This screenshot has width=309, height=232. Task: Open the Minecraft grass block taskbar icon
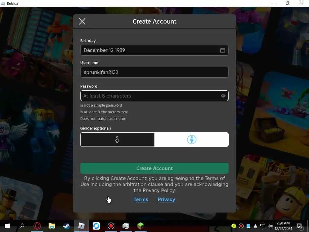pyautogui.click(x=141, y=226)
